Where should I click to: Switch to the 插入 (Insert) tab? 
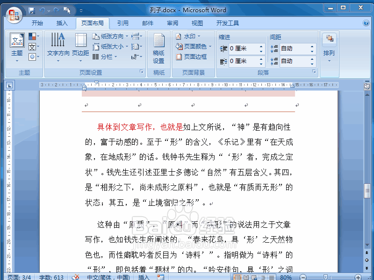[x=62, y=23]
